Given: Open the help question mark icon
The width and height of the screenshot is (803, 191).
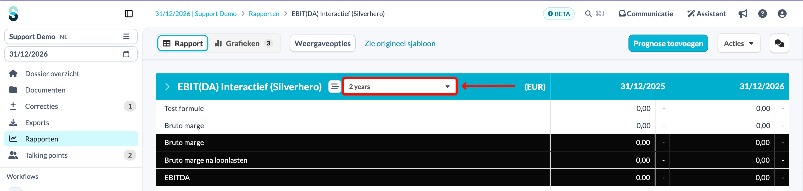Looking at the screenshot, I should point(763,14).
